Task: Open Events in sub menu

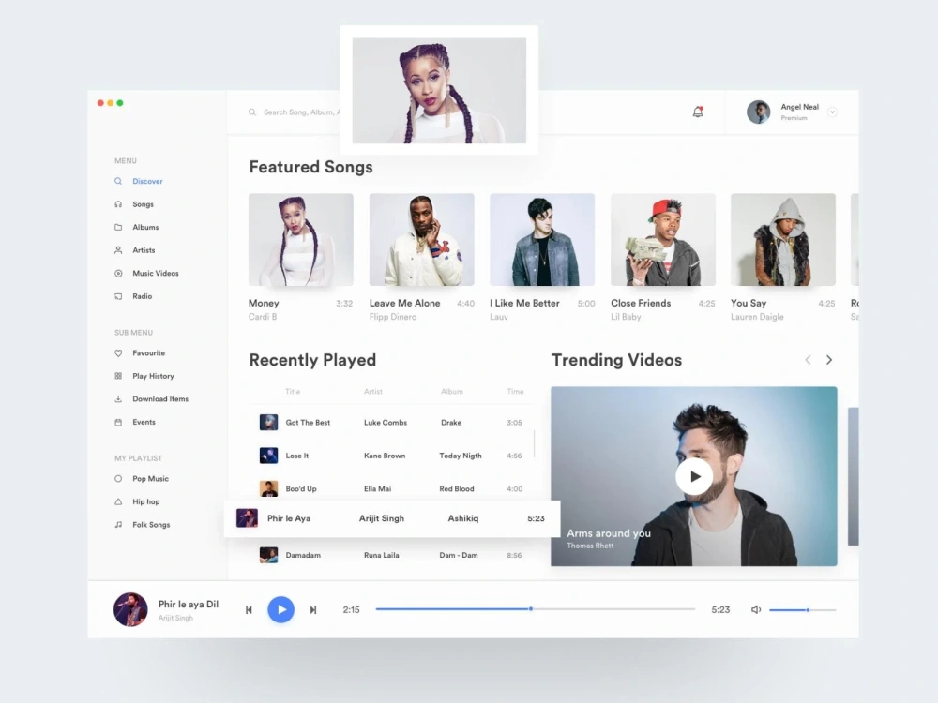Action: pos(144,422)
